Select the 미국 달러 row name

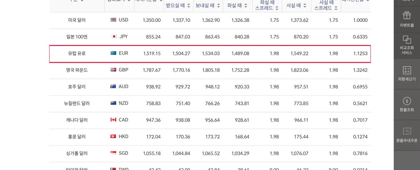click(77, 20)
